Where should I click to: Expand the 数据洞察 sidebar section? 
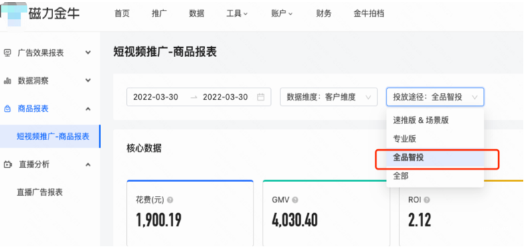click(x=88, y=80)
